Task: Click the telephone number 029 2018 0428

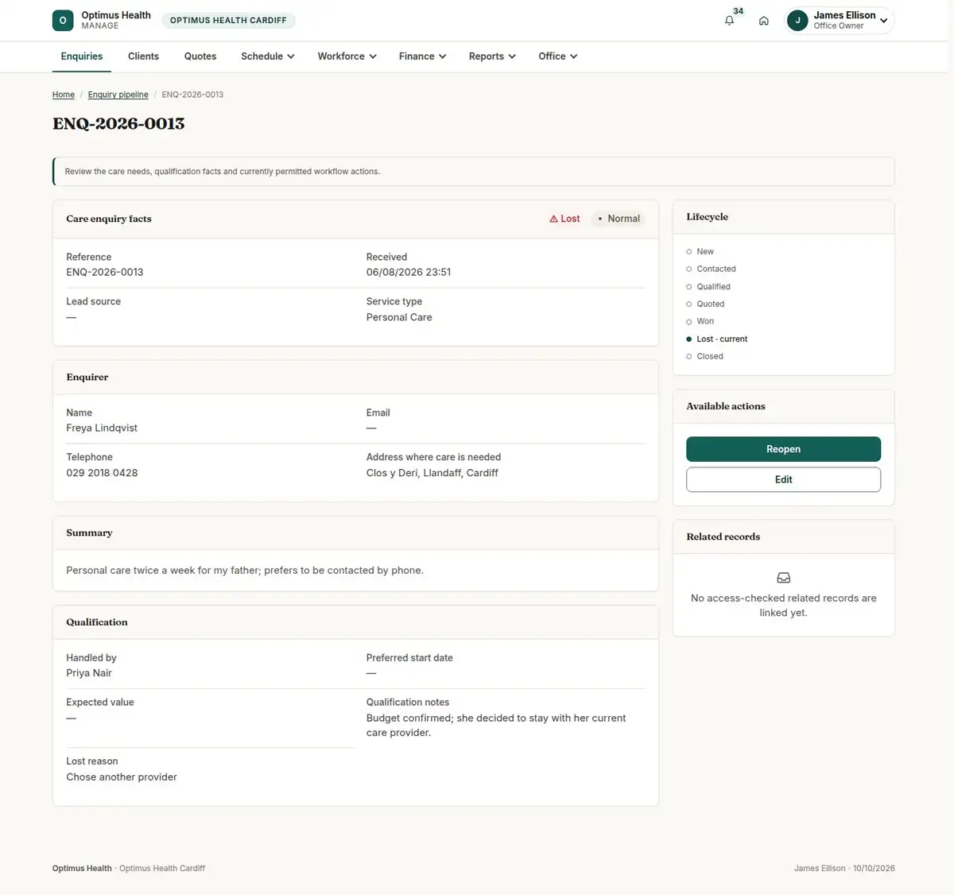Action: coord(102,473)
